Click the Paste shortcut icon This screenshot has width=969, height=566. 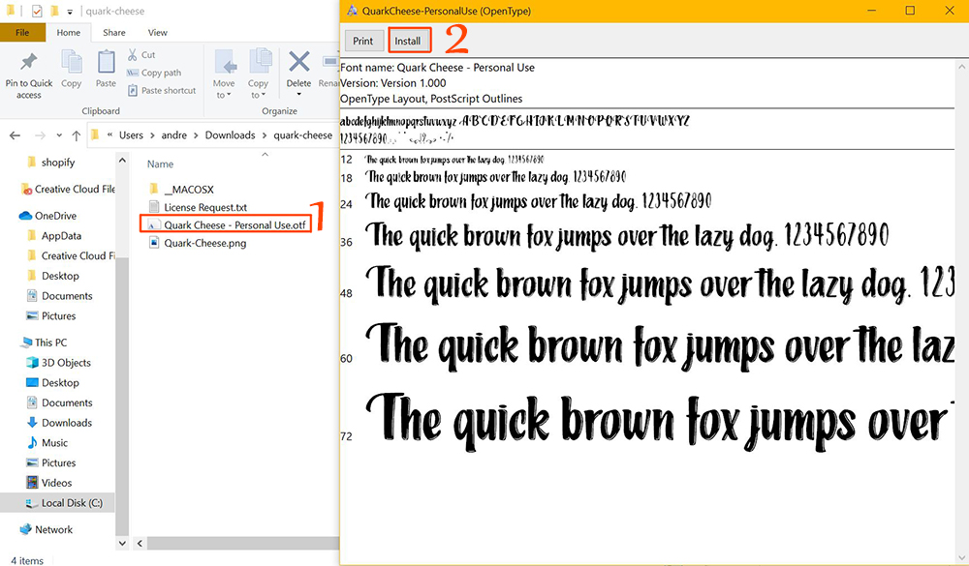[133, 90]
